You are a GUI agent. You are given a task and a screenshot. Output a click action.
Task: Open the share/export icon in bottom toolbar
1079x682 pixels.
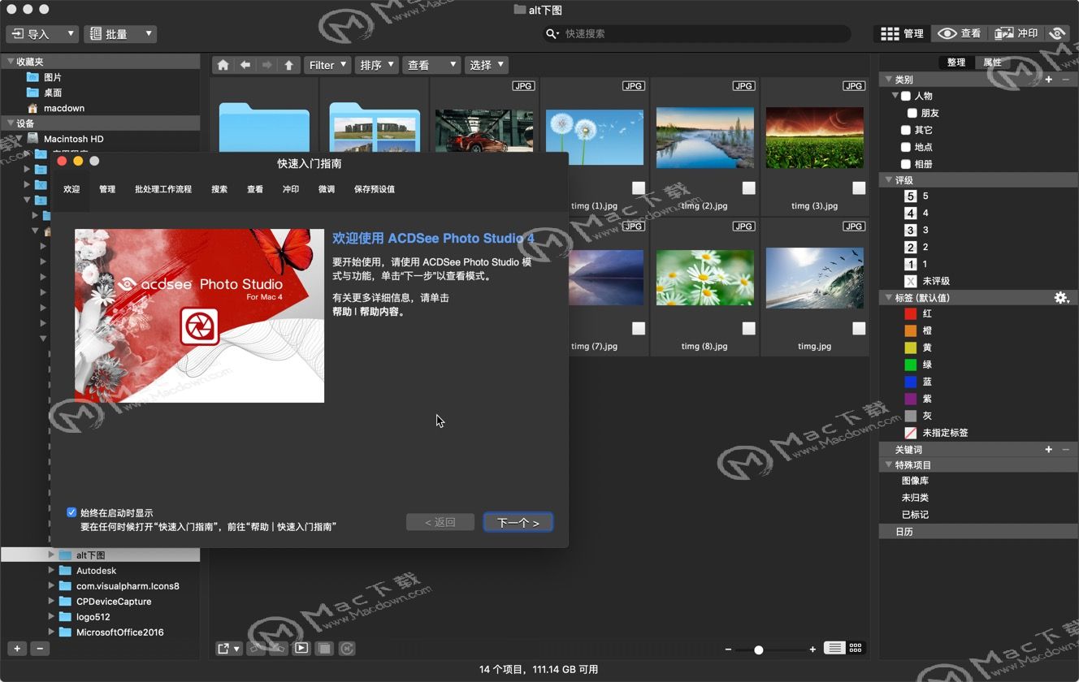[x=228, y=649]
